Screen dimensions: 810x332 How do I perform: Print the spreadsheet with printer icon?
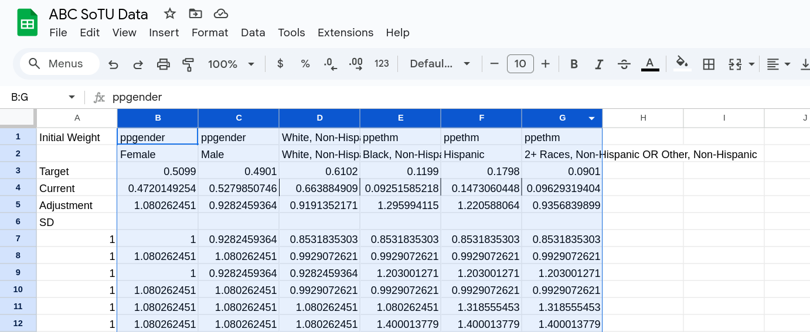(164, 64)
